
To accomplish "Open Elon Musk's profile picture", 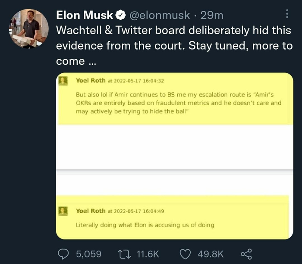I will coord(28,28).
